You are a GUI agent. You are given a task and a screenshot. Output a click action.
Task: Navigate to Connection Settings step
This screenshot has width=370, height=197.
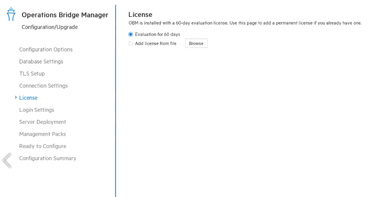click(44, 86)
